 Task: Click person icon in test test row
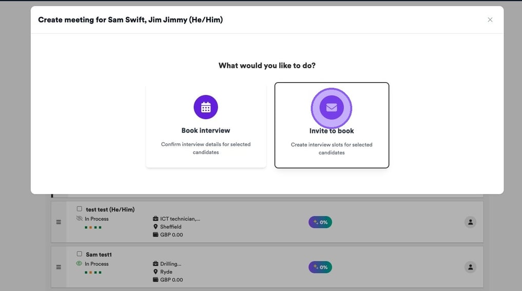(x=470, y=222)
